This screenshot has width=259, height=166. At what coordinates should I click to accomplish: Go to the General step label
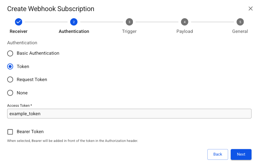click(x=240, y=32)
